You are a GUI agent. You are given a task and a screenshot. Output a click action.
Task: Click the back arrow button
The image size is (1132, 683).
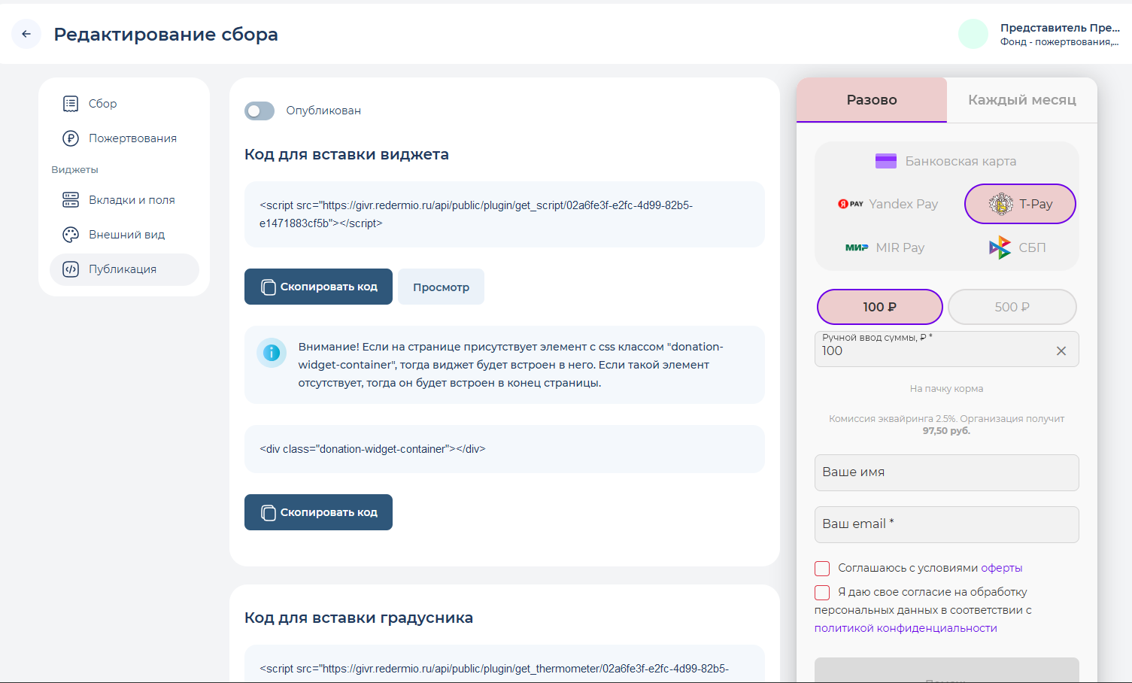[x=26, y=34]
